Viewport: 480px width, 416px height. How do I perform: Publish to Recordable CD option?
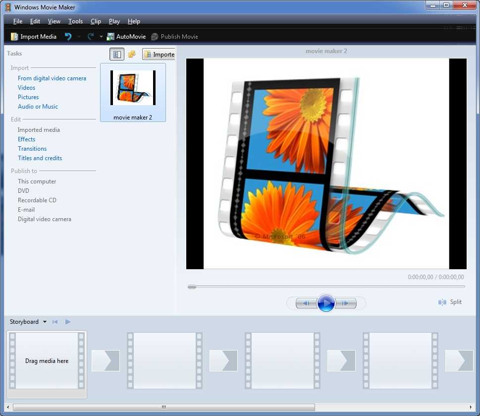pos(37,200)
